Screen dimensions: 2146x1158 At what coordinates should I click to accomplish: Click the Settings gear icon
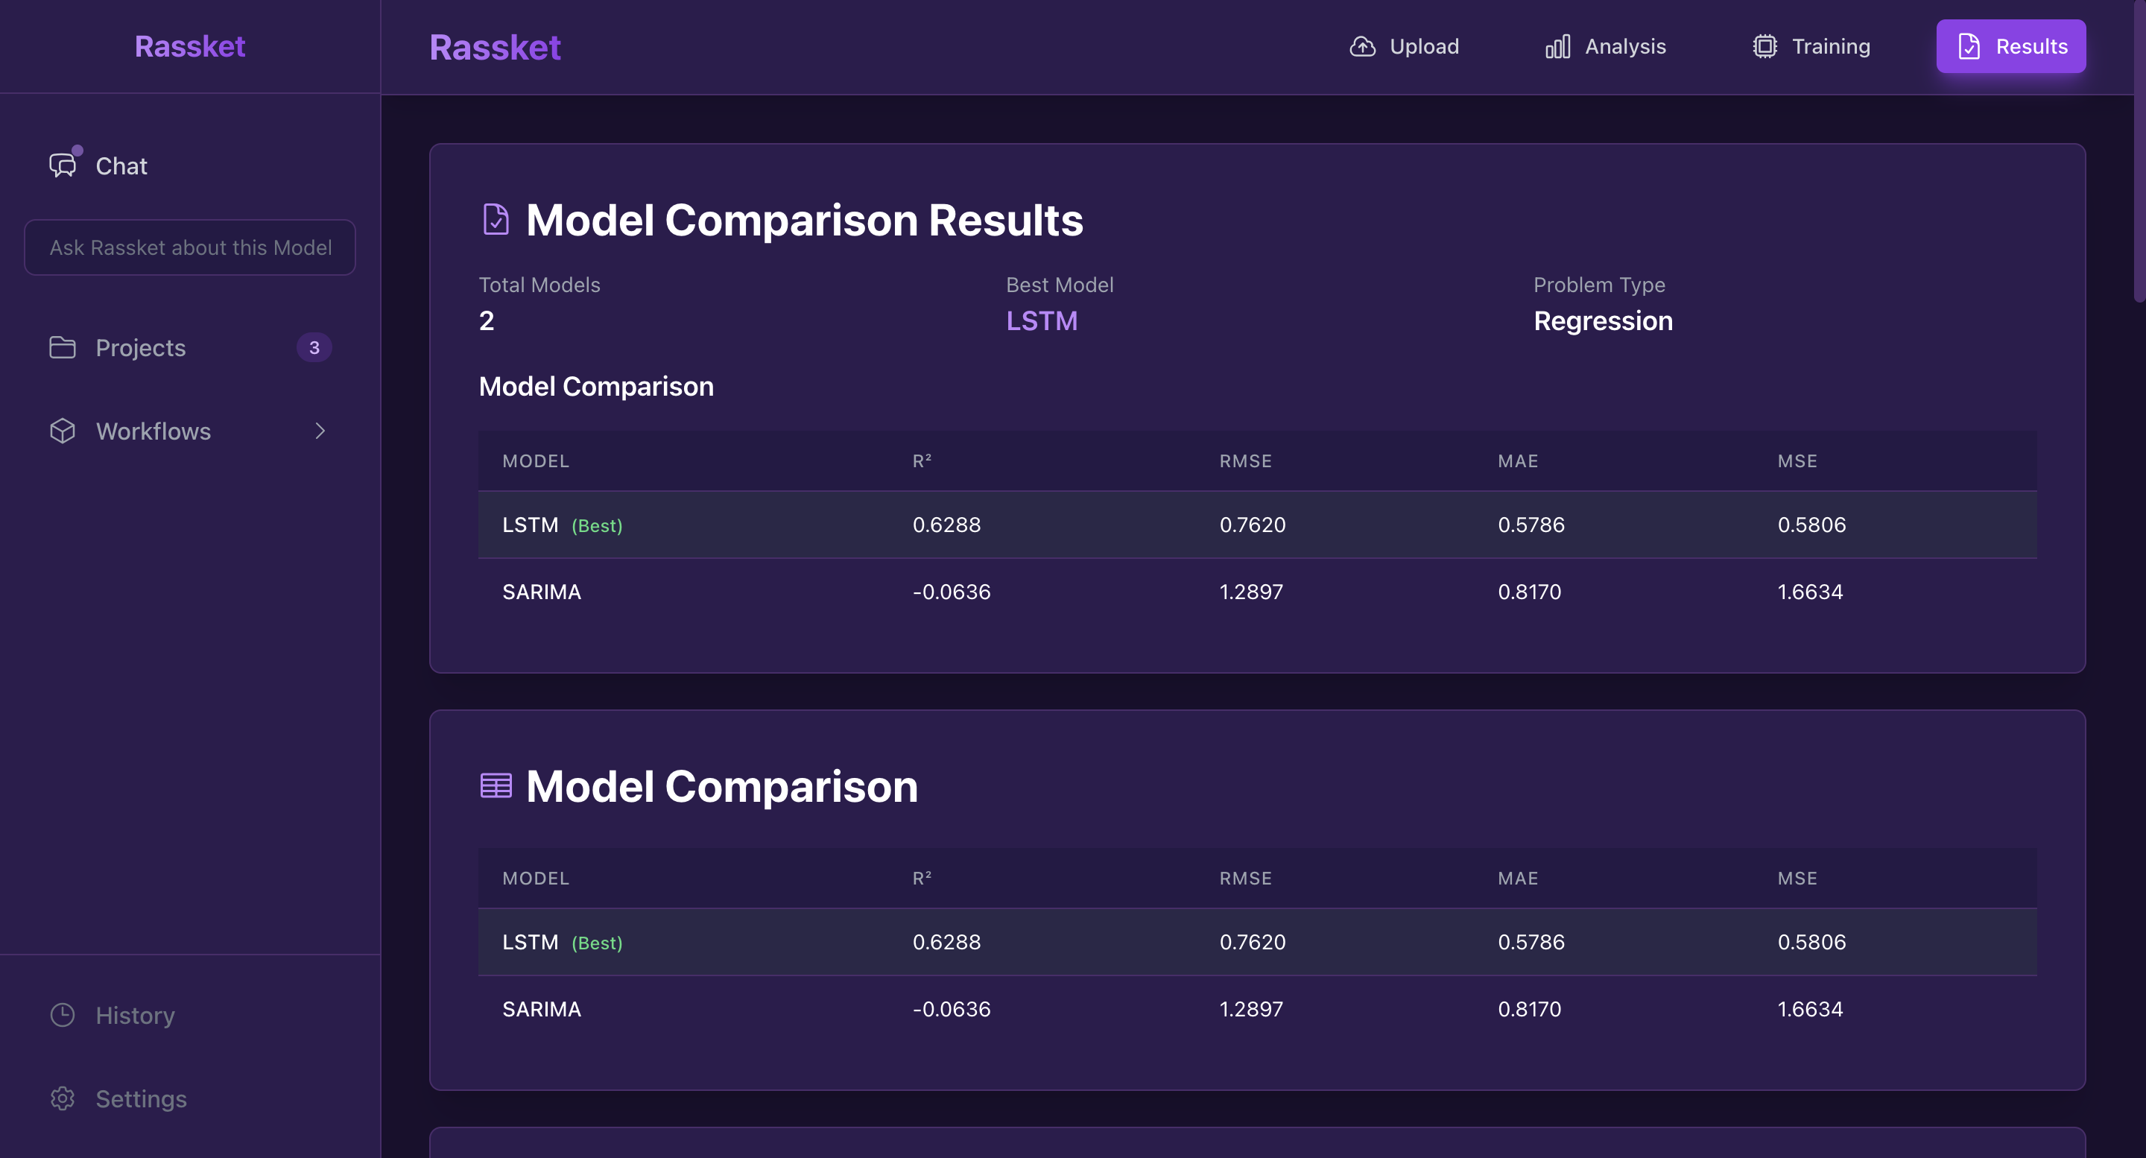63,1098
